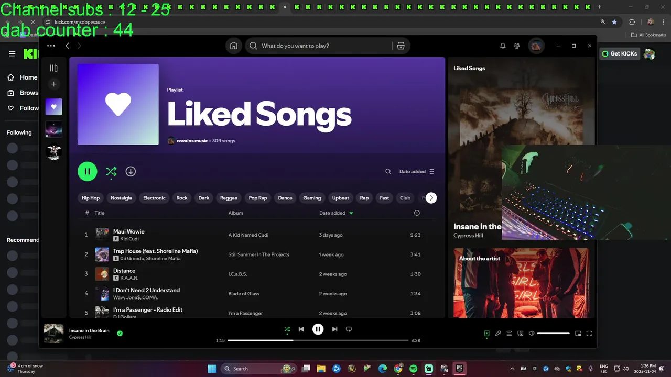671x377 pixels.
Task: Pause in bottom player bar
Action: [318, 329]
